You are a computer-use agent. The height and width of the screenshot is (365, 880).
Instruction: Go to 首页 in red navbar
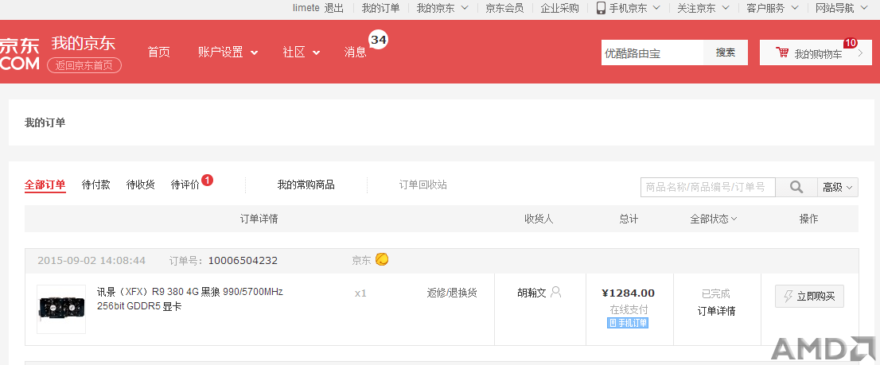pyautogui.click(x=159, y=52)
